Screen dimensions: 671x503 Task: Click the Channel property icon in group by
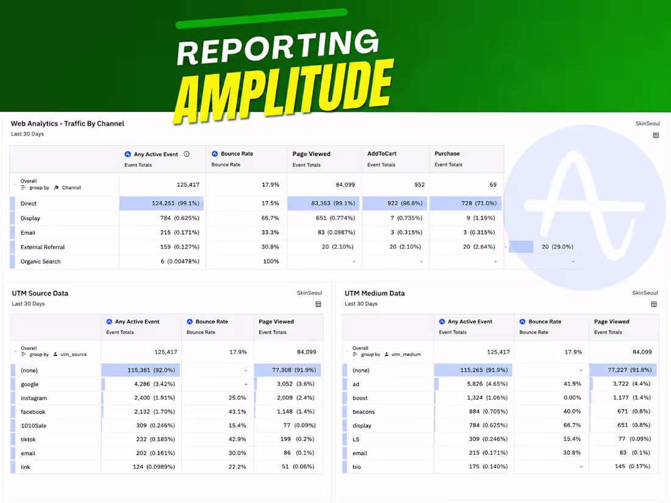[x=57, y=187]
